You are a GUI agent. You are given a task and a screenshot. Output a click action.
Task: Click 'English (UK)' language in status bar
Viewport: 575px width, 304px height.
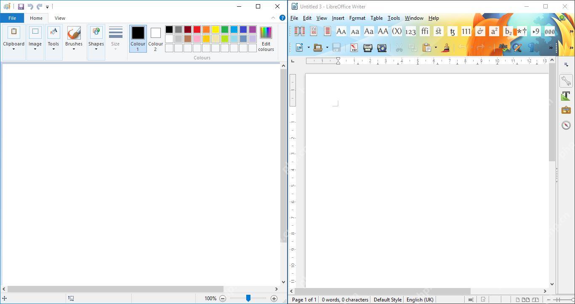coord(420,300)
